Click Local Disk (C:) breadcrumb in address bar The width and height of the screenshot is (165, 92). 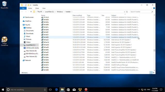tap(49, 12)
